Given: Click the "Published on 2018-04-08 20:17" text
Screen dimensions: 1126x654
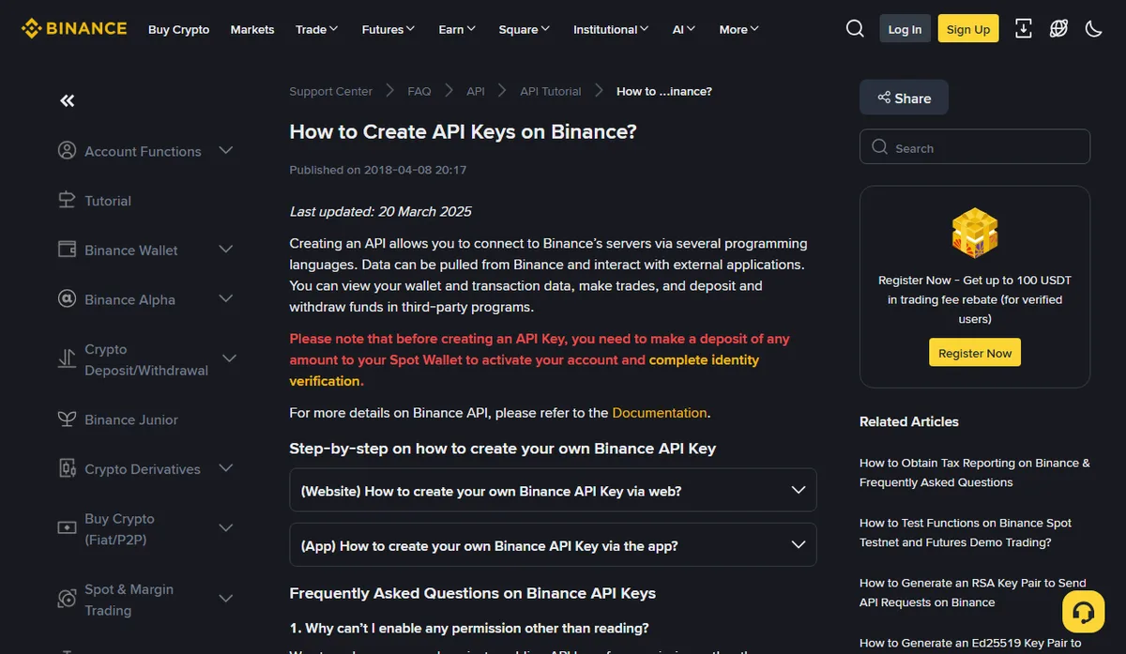Looking at the screenshot, I should 378,170.
